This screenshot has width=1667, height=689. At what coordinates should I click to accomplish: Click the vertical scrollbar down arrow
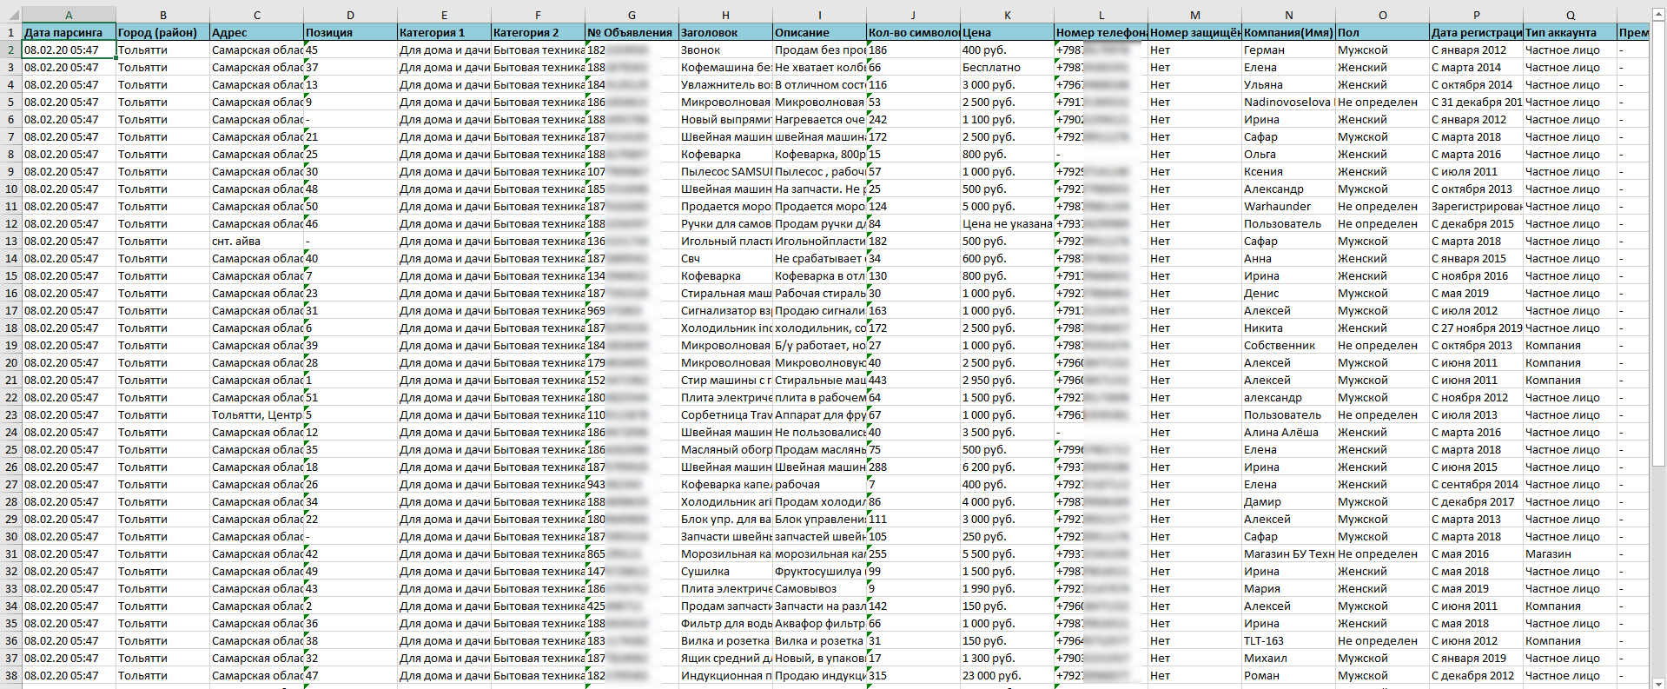(x=1658, y=682)
